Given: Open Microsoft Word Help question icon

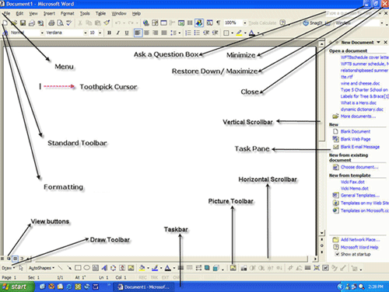Looking at the screenshot, I should coord(282,23).
